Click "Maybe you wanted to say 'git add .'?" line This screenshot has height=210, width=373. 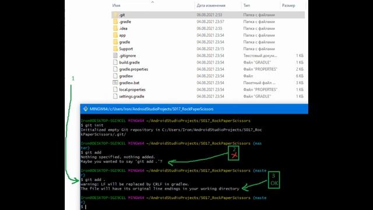121,162
